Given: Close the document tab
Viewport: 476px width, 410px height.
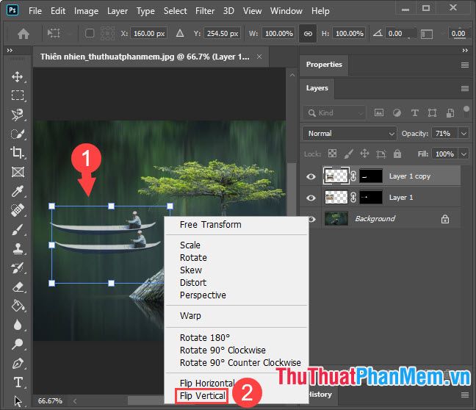Looking at the screenshot, I should click(x=259, y=57).
